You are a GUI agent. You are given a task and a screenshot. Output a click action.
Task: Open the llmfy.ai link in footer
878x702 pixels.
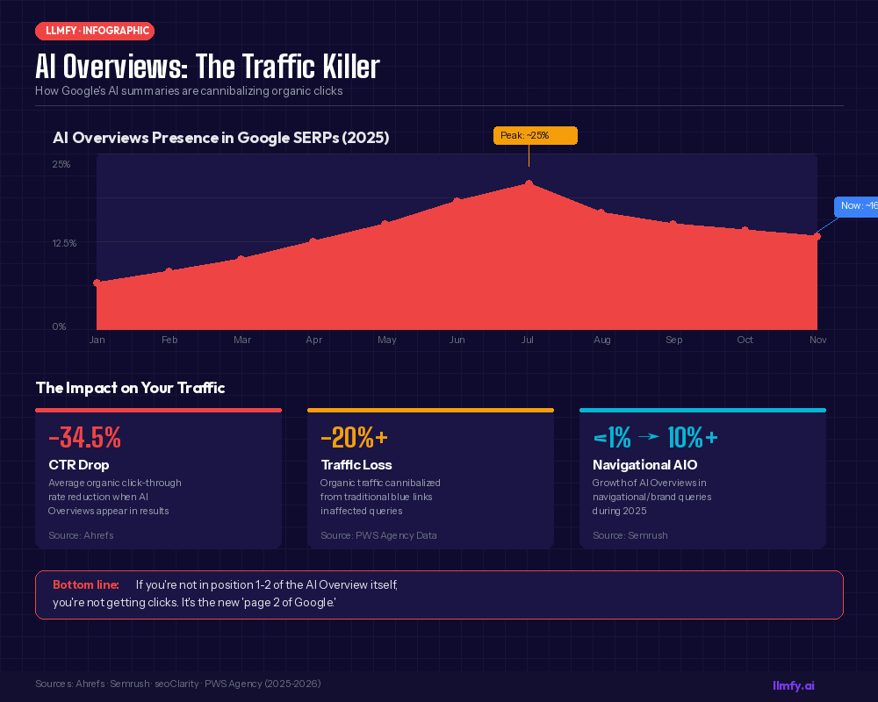[793, 685]
